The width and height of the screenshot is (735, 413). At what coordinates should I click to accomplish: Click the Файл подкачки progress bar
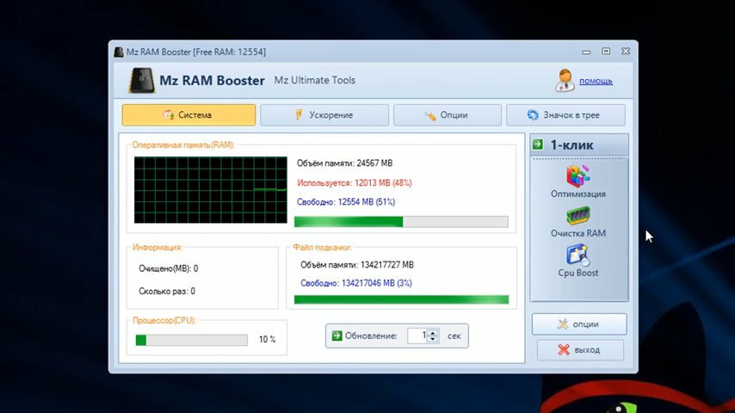(401, 299)
